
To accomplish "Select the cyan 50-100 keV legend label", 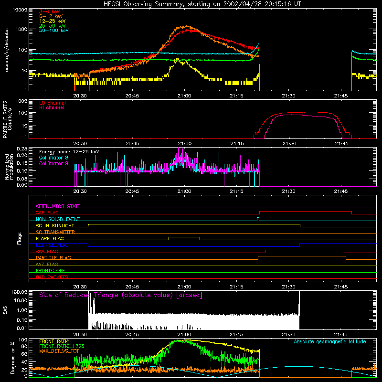I will coord(54,31).
